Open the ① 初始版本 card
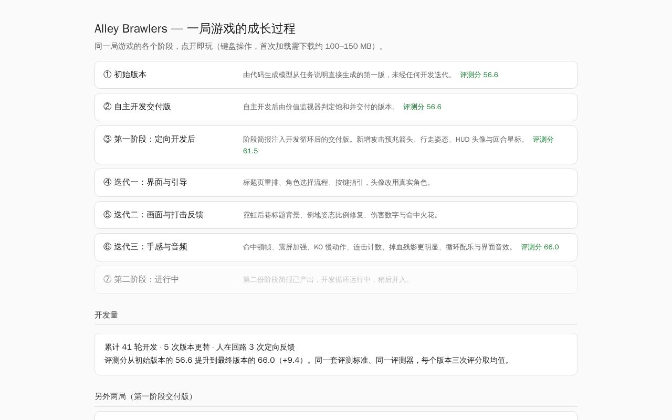672x420 pixels. [x=336, y=75]
